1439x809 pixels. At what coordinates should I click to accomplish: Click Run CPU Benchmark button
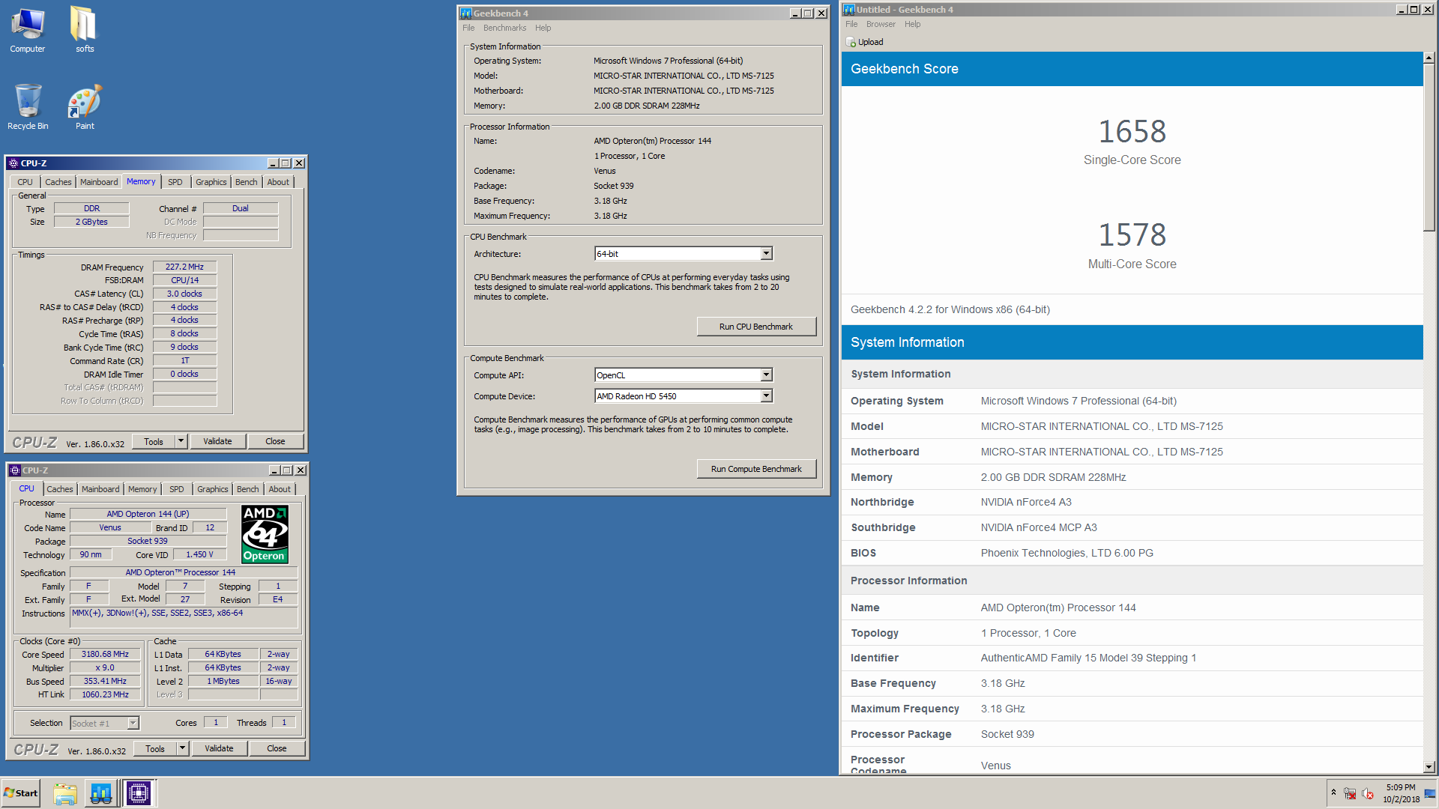pyautogui.click(x=756, y=327)
